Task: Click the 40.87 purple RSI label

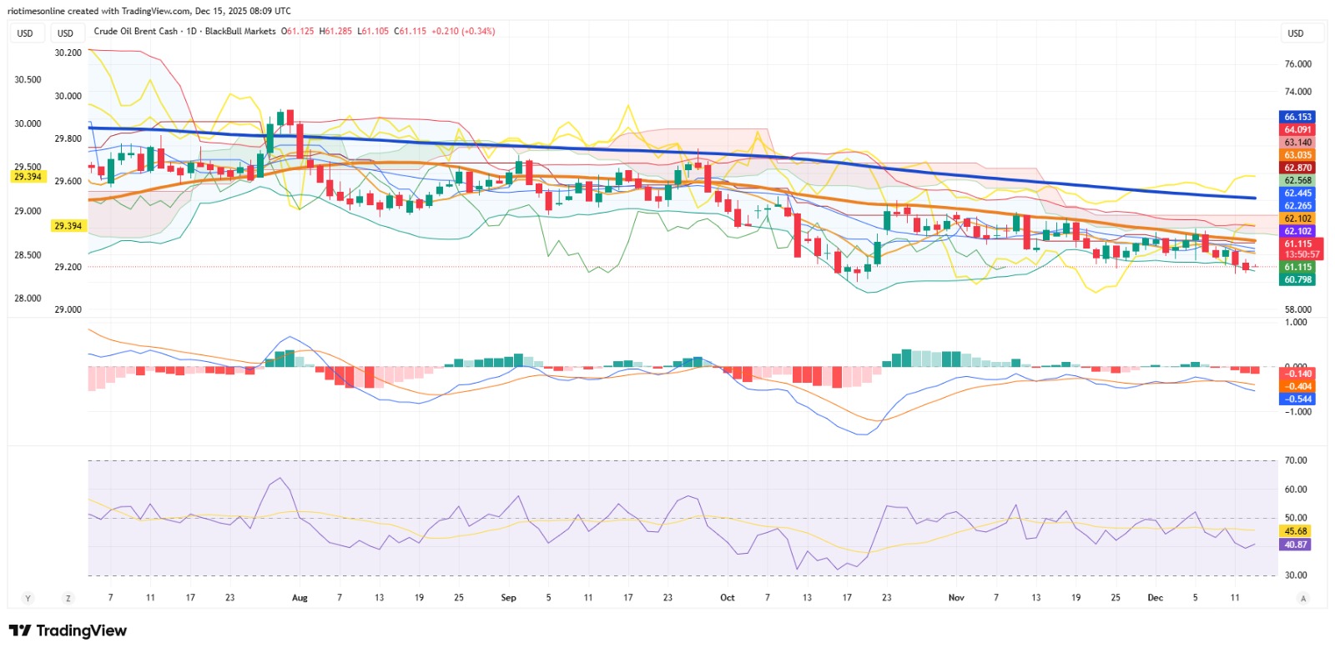Action: pos(1295,545)
